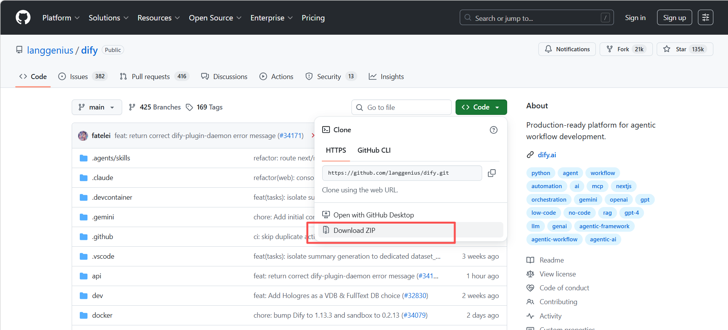Open commit link #34171

291,136
